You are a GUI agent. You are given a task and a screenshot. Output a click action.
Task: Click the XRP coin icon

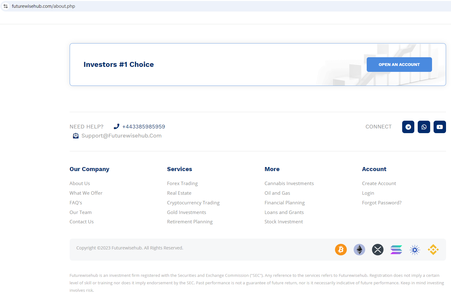pos(378,249)
